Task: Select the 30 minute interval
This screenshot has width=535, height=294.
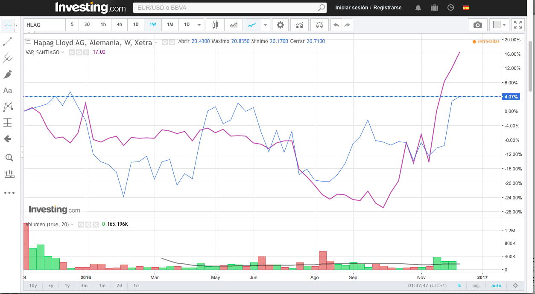Action: click(87, 25)
